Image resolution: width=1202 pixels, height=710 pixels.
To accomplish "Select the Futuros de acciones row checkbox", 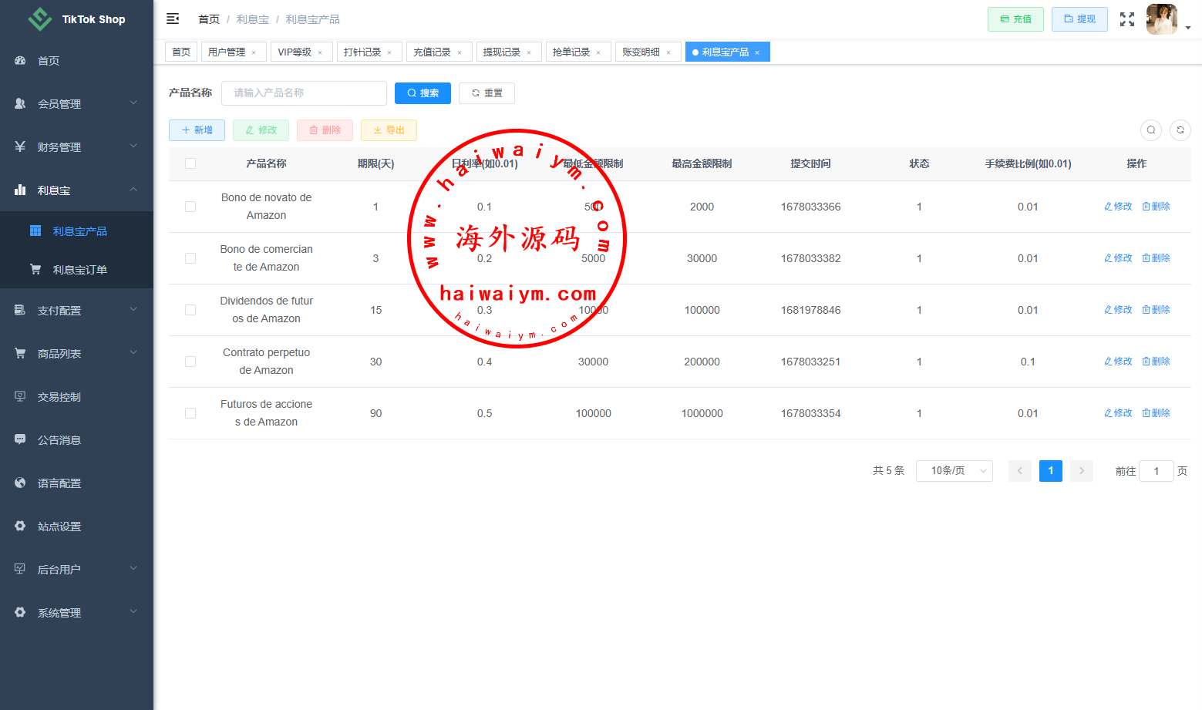I will [x=190, y=413].
